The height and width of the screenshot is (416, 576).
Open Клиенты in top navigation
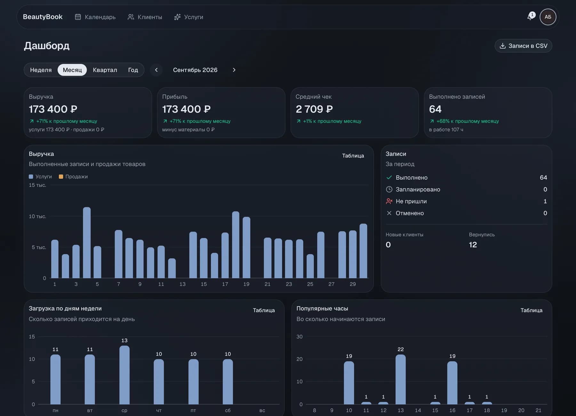145,17
